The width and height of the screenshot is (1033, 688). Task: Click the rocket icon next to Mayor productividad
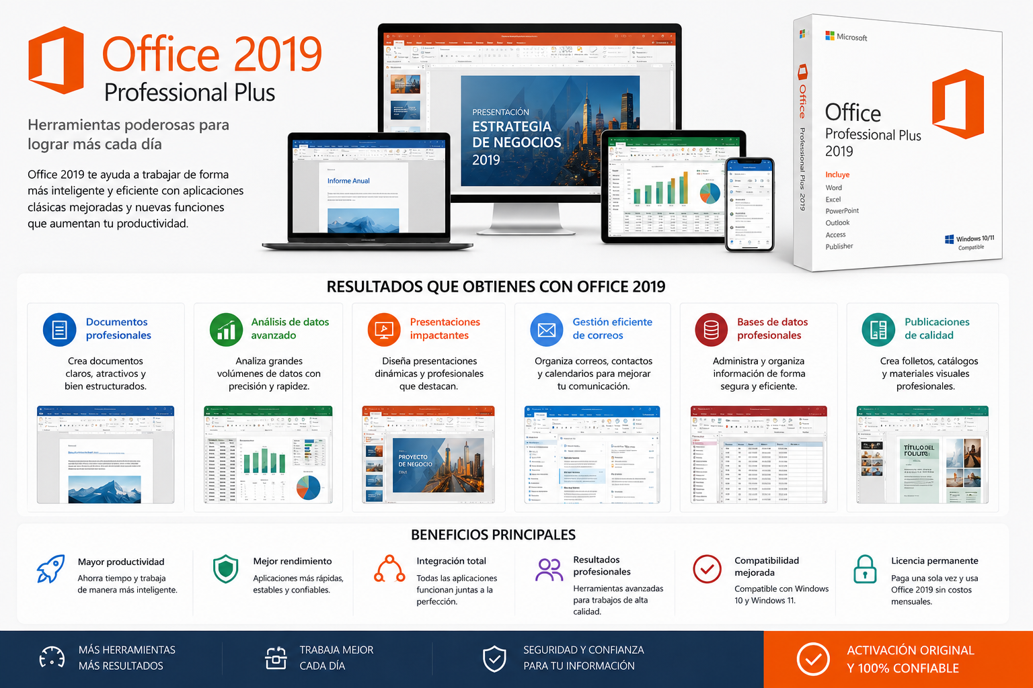tap(50, 568)
